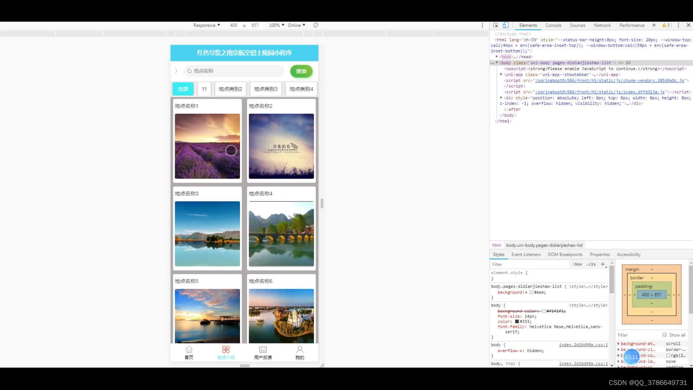Click the warnings count icon
This screenshot has width=693, height=390.
pyautogui.click(x=666, y=25)
